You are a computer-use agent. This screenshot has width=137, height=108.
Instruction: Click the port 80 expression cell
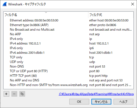coord(94,71)
